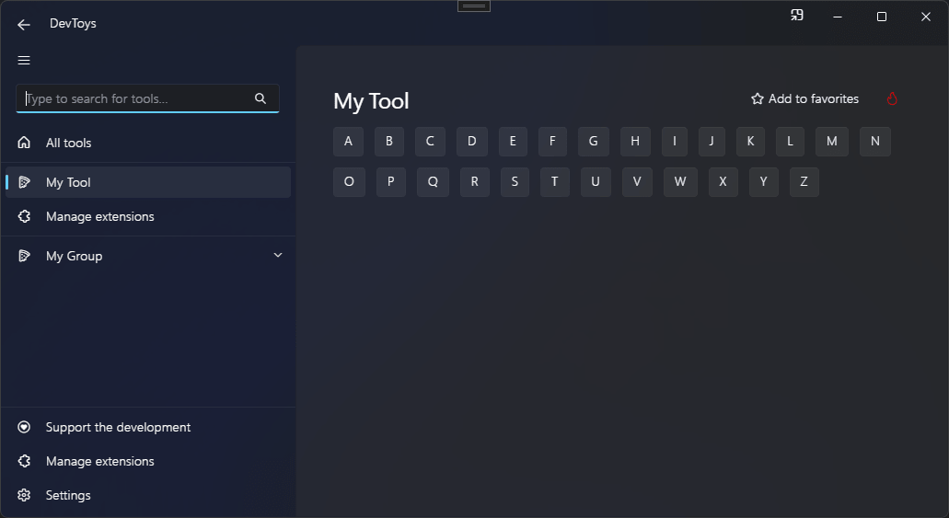The image size is (949, 518).
Task: Select the My Group sidebar item
Action: pyautogui.click(x=148, y=256)
